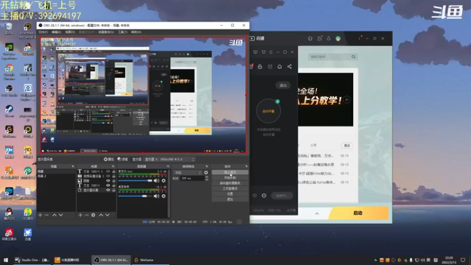Toggle visibility of 文本 (GDI+) 2 source

point(108,171)
